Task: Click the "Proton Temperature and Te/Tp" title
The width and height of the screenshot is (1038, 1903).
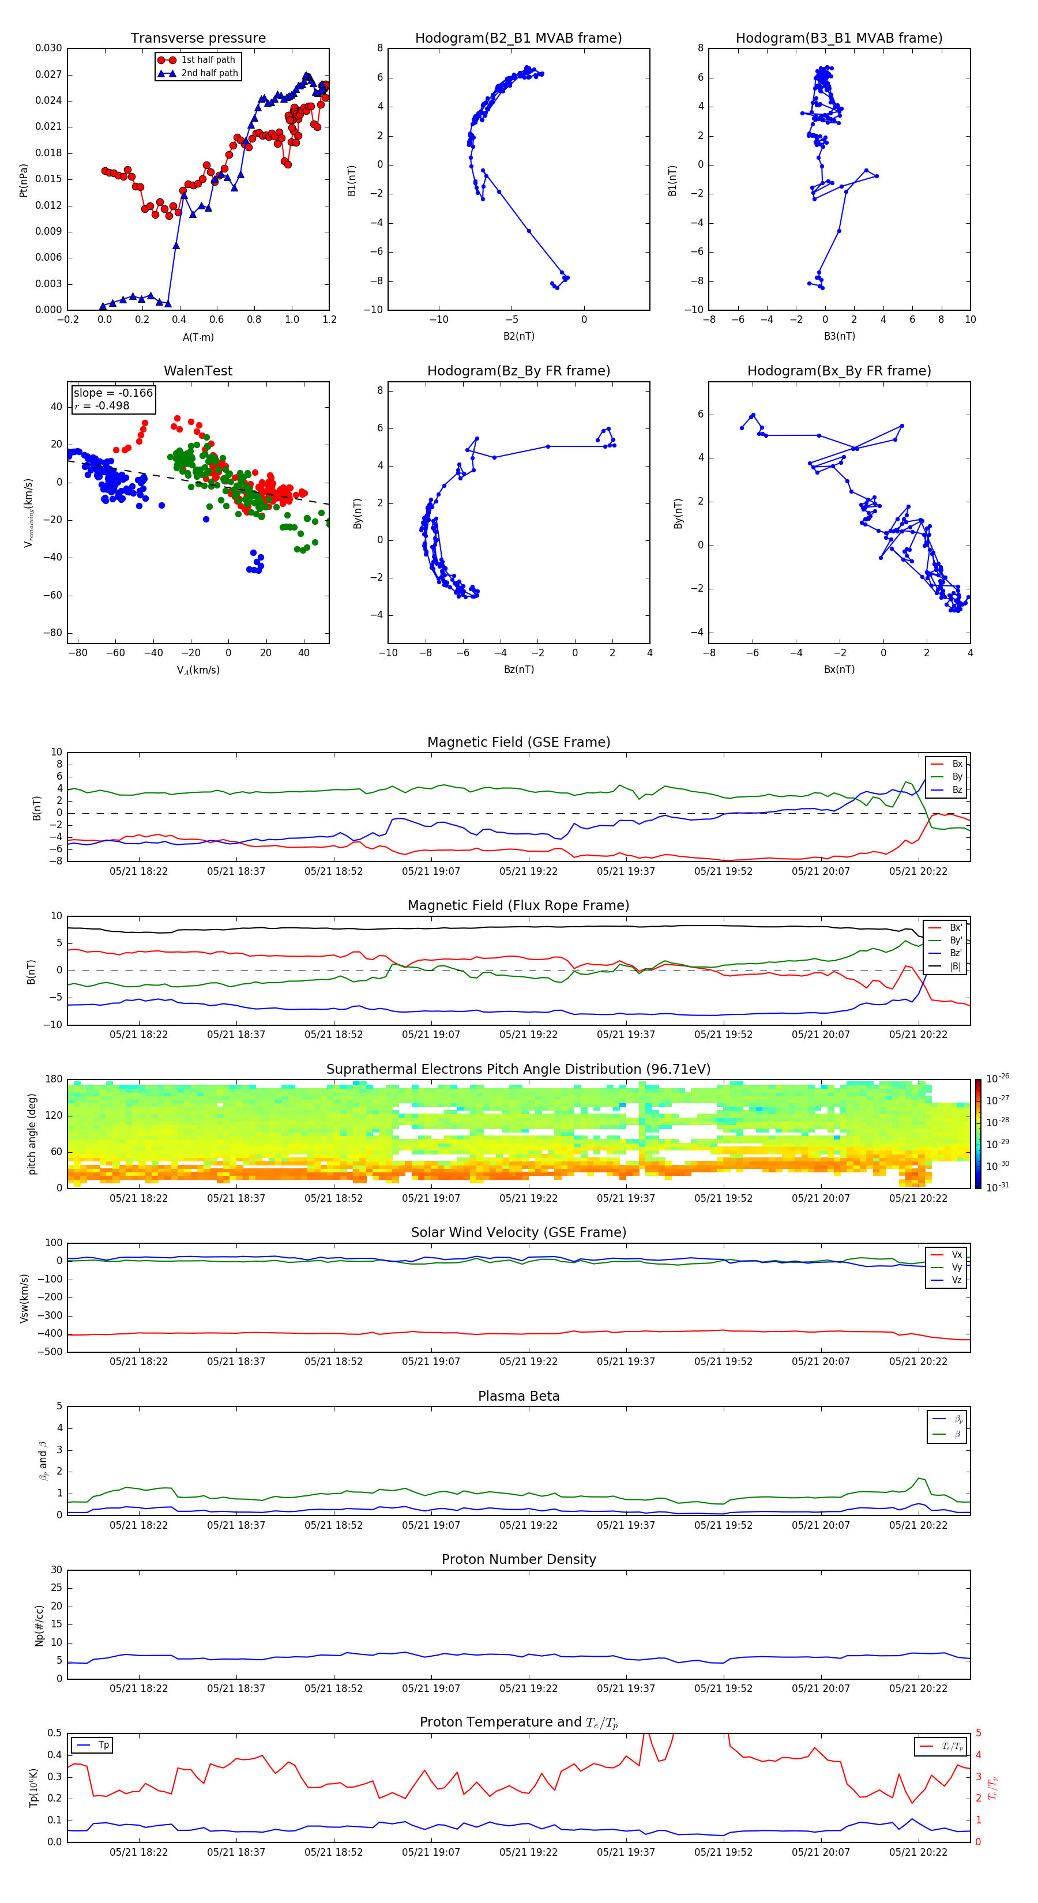Action: 518,1723
